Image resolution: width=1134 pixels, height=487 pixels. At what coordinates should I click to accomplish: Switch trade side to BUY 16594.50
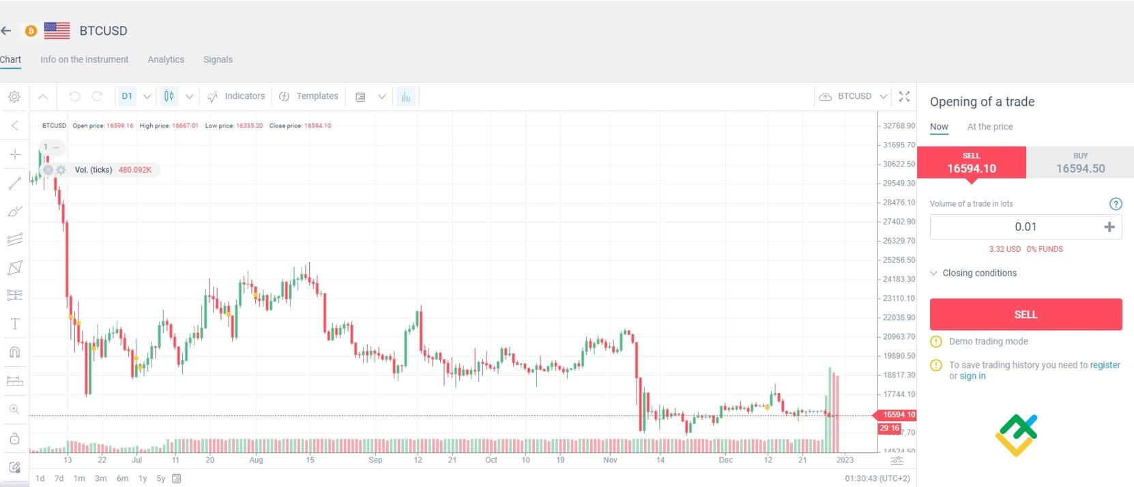(1080, 163)
